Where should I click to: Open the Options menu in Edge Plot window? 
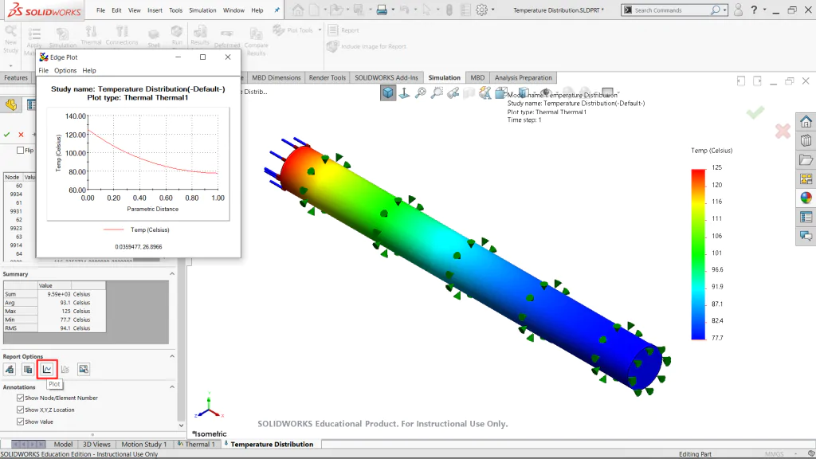(65, 70)
